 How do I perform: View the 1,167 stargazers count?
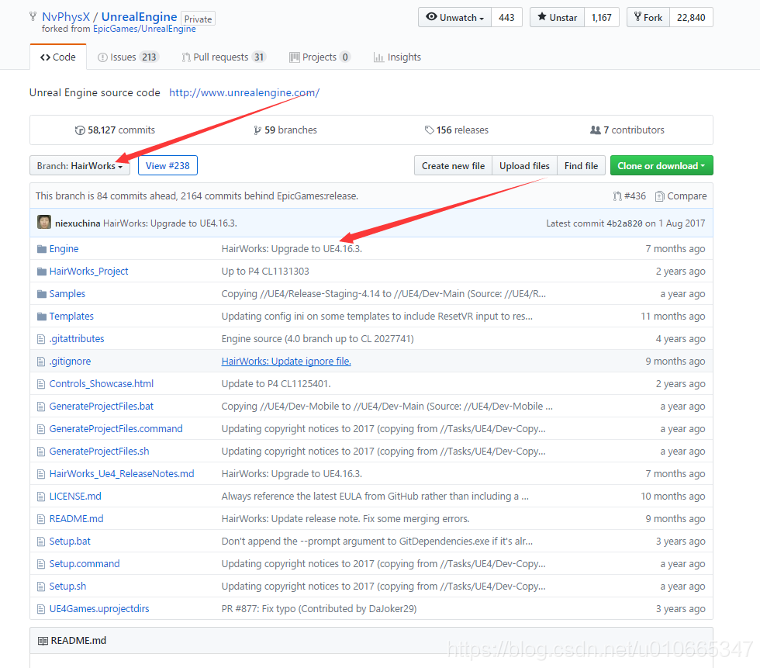(602, 17)
